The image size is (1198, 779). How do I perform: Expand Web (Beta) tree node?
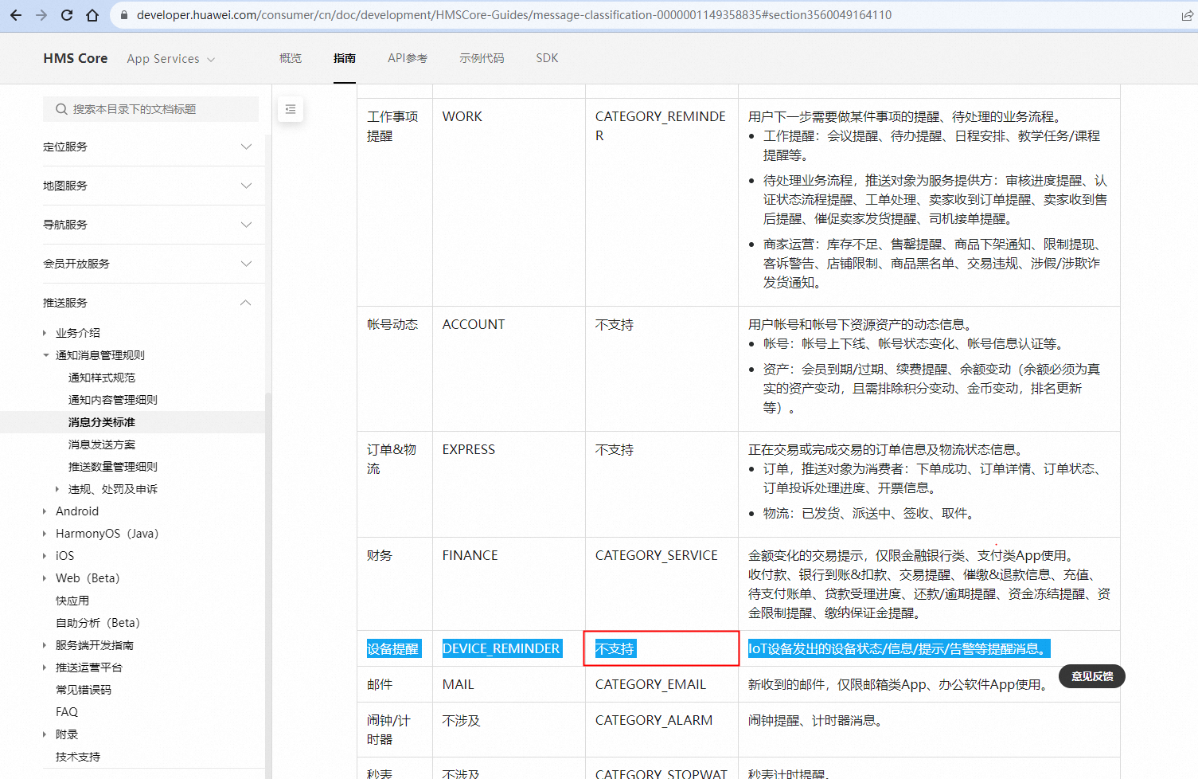[x=45, y=578]
